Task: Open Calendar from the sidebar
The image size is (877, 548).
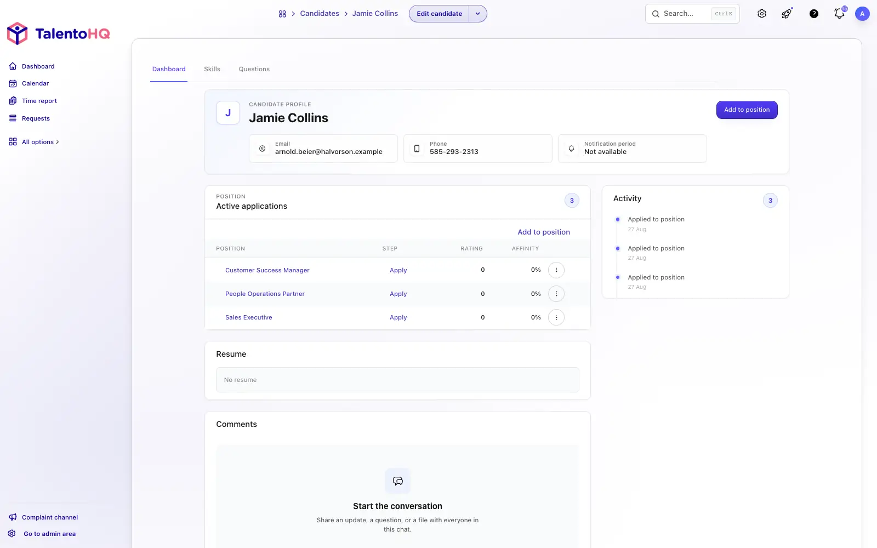Action: pyautogui.click(x=35, y=83)
